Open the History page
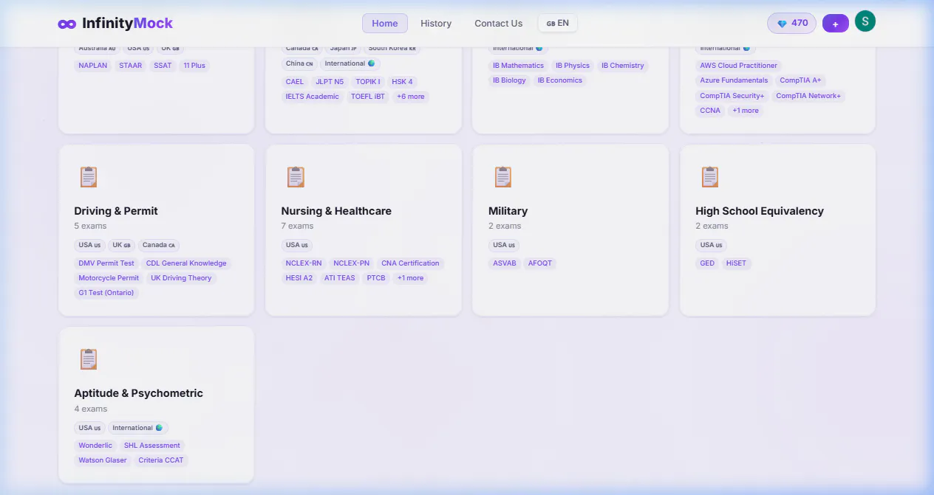This screenshot has height=495, width=934. click(436, 23)
